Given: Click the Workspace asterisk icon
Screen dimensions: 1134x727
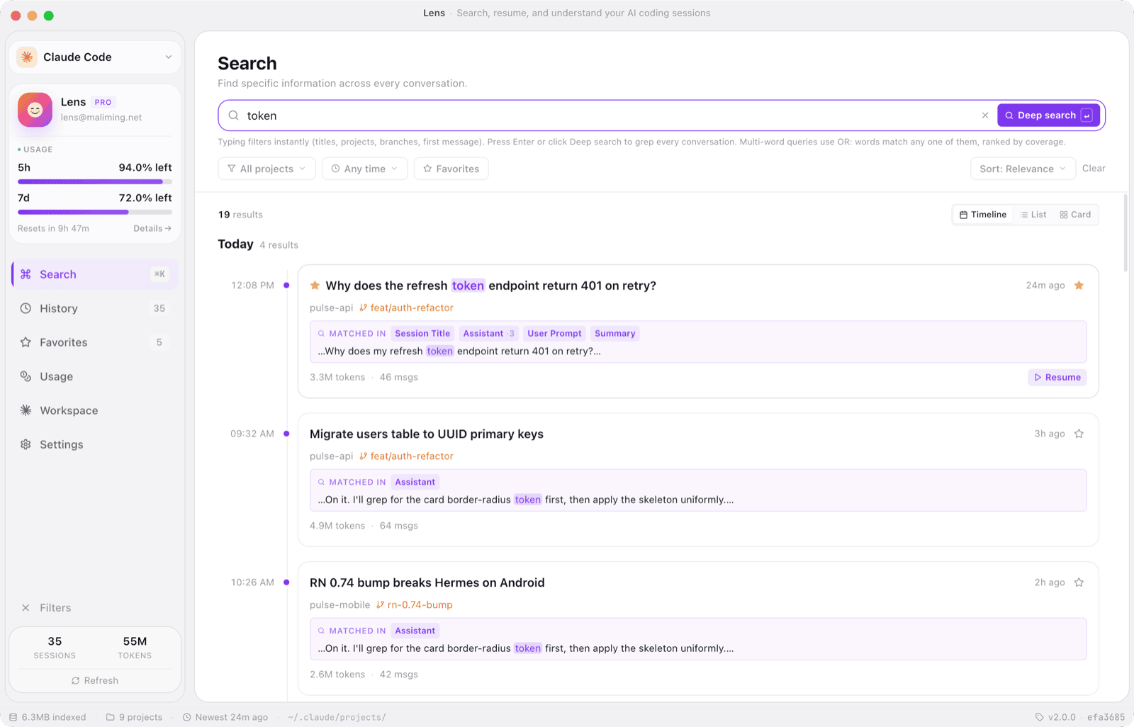Looking at the screenshot, I should pyautogui.click(x=26, y=410).
